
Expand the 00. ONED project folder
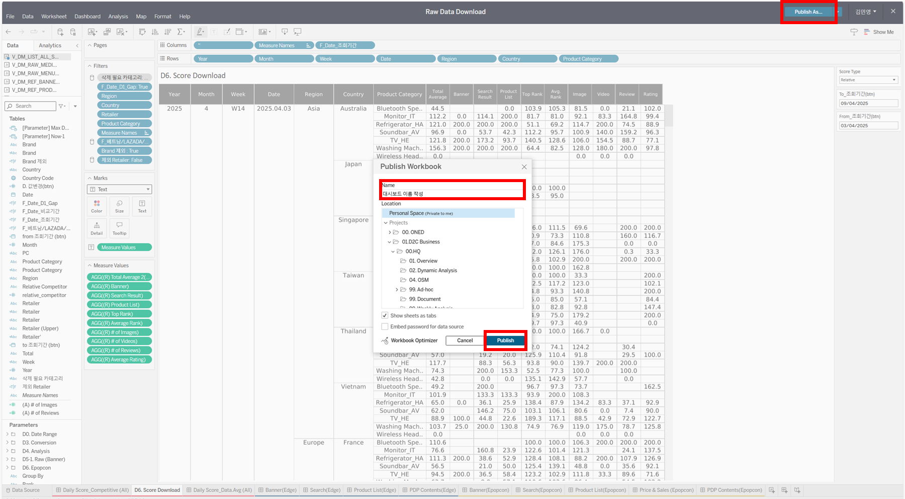coord(390,232)
